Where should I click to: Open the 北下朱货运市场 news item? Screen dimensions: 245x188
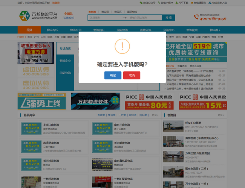188,76
